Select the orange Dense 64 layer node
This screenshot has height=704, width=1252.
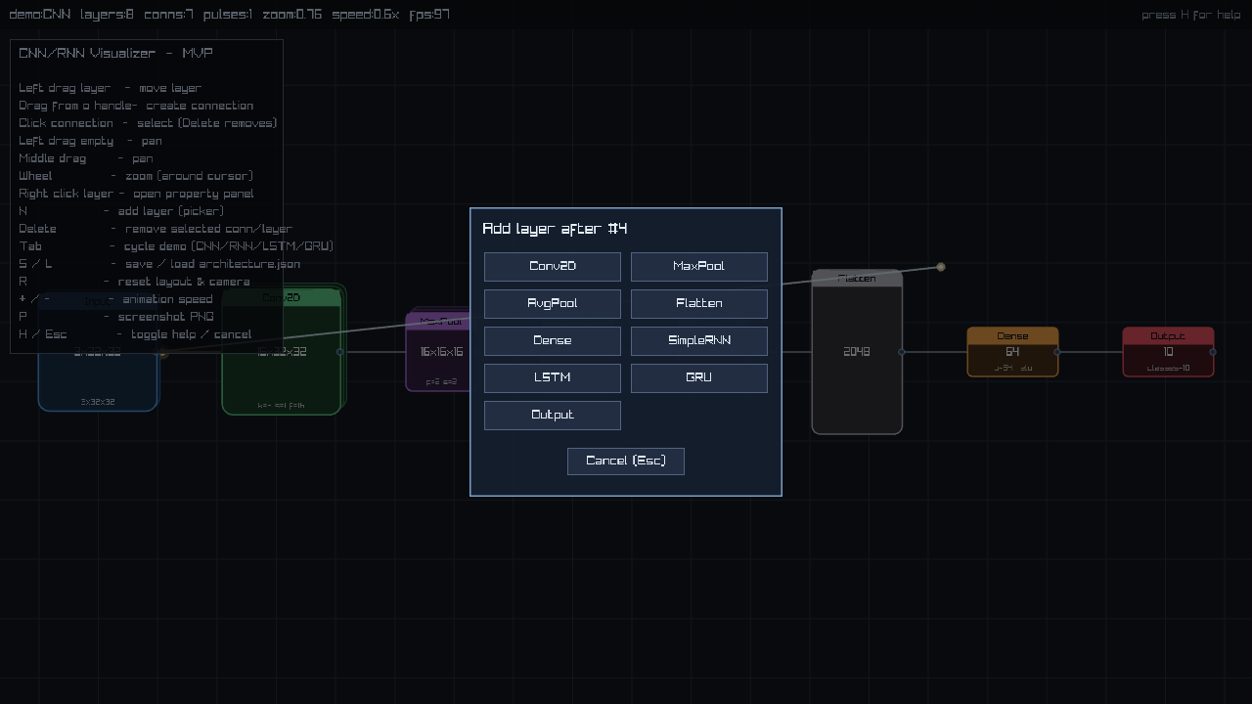pyautogui.click(x=1012, y=352)
